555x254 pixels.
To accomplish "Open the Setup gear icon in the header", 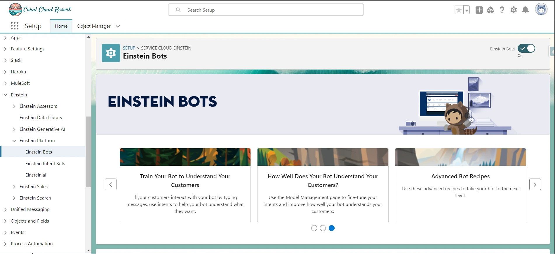I will coord(514,10).
